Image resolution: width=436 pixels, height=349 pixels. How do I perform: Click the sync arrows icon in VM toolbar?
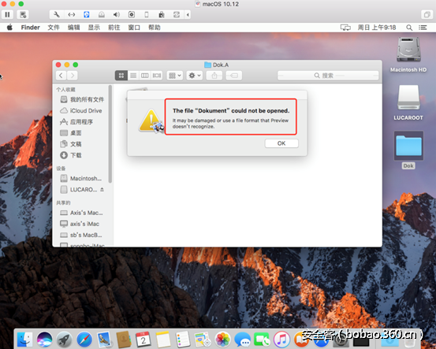pyautogui.click(x=177, y=14)
